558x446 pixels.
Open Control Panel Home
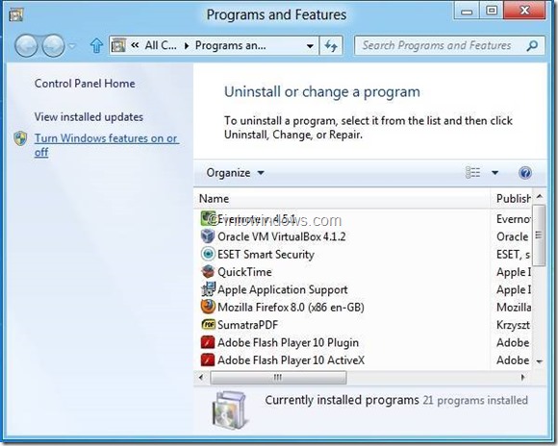85,84
